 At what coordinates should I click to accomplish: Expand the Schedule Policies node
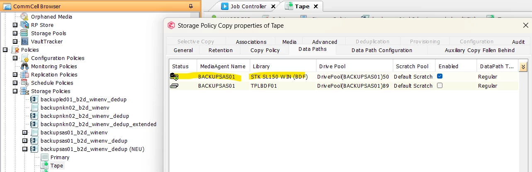[15, 83]
